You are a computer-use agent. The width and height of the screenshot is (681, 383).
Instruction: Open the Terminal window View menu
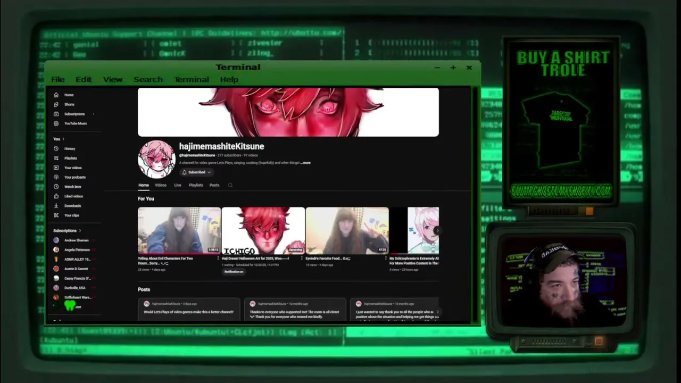point(113,79)
